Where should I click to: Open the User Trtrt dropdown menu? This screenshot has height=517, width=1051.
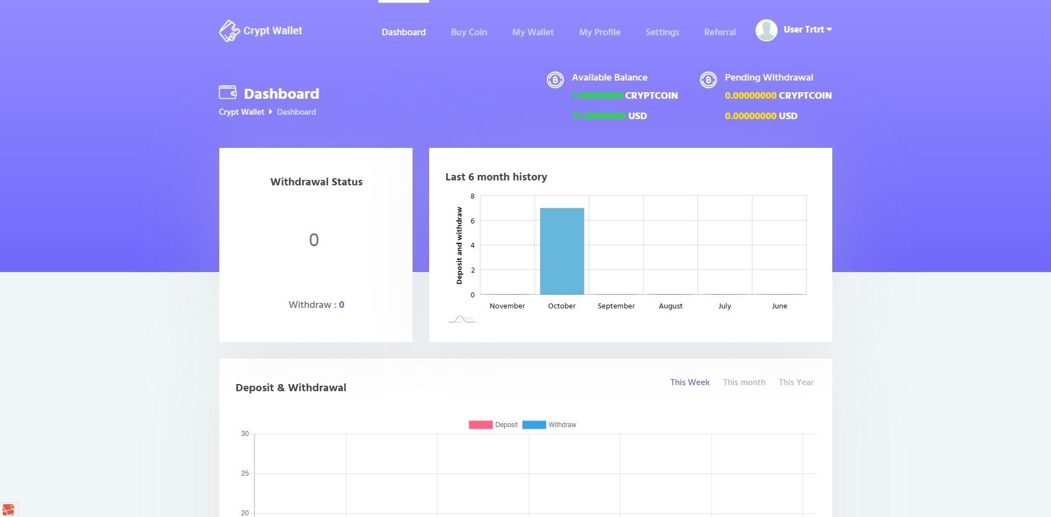807,30
